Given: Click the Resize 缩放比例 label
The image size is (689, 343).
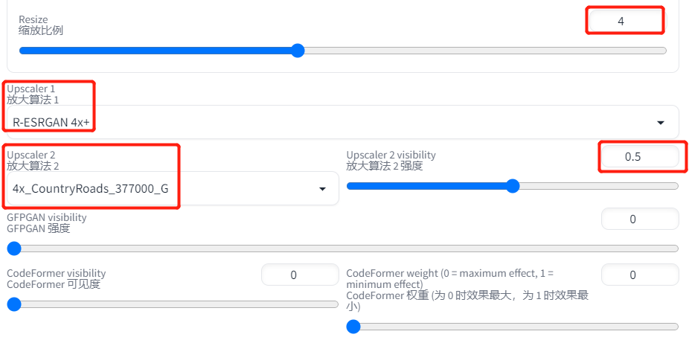Looking at the screenshot, I should click(41, 25).
